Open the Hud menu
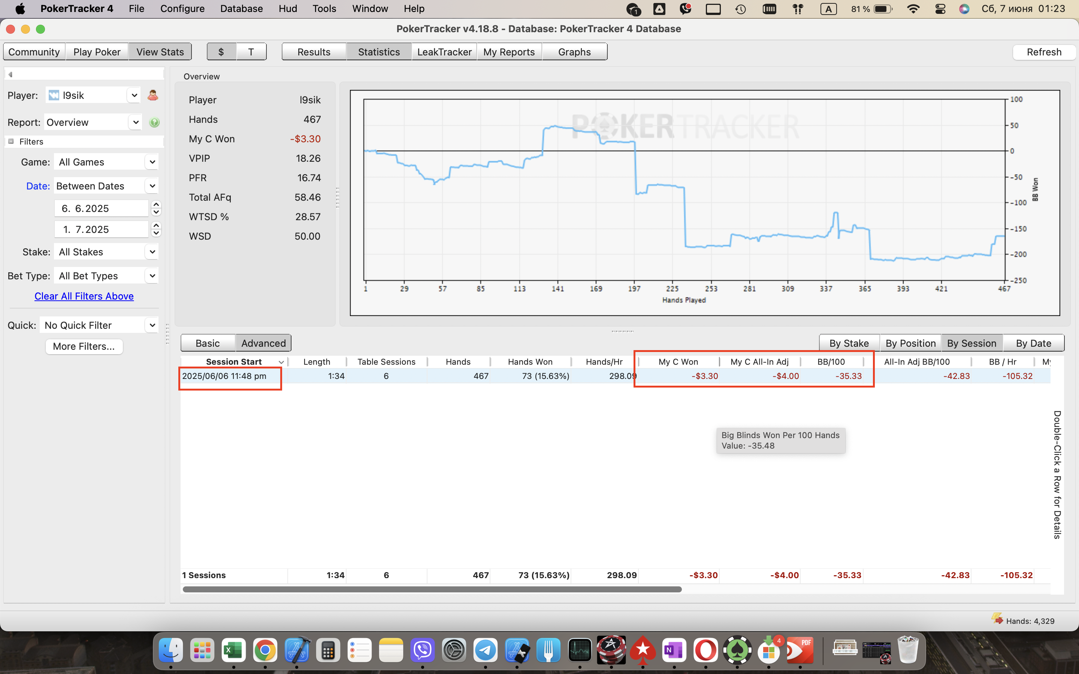The height and width of the screenshot is (674, 1079). click(288, 9)
